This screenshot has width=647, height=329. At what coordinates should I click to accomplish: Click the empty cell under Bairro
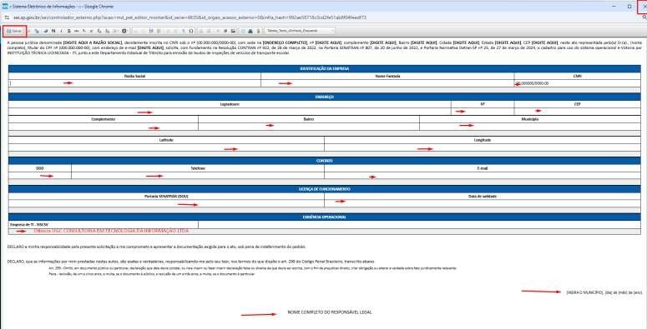pos(309,127)
